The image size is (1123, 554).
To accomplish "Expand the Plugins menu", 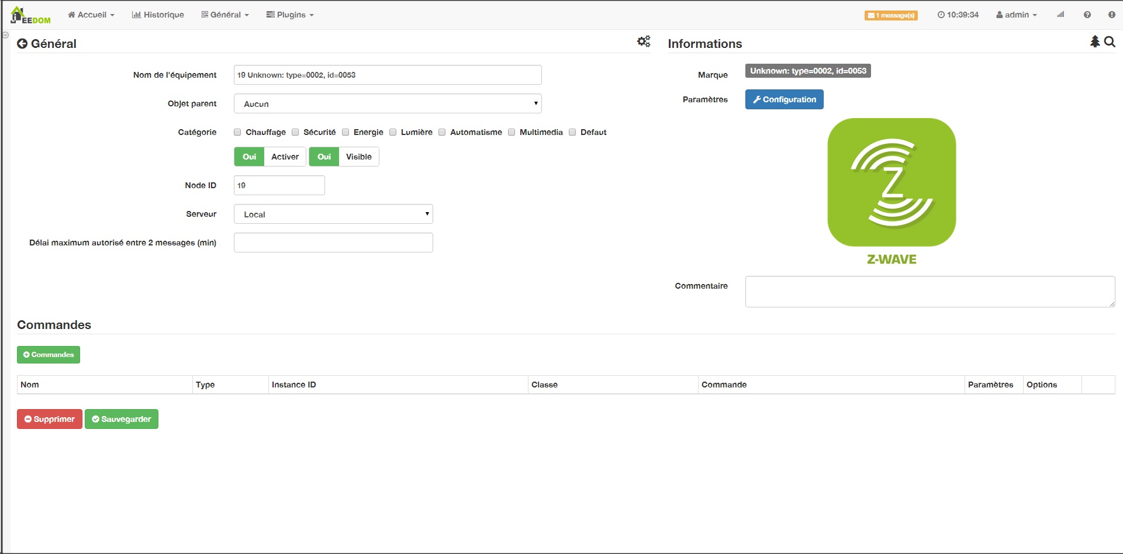I will tap(290, 15).
